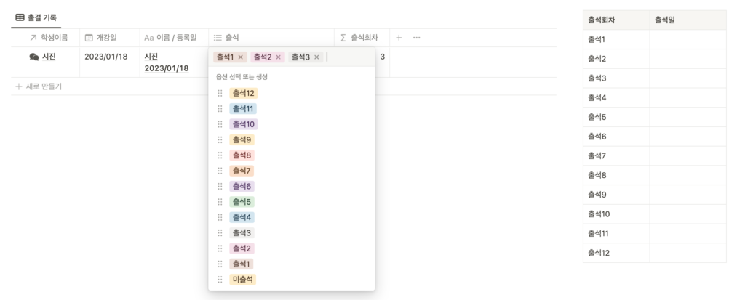Select the 출석4 option
This screenshot has height=300, width=745.
click(242, 217)
